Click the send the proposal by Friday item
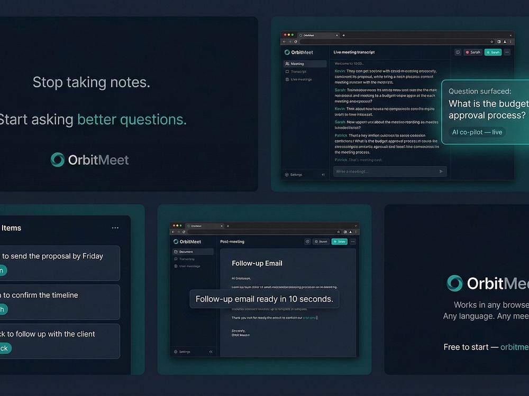 coord(59,263)
